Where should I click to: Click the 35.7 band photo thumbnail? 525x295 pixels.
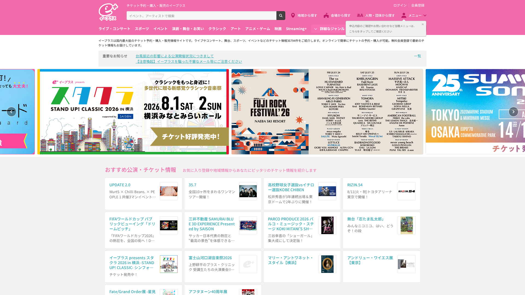point(248,191)
